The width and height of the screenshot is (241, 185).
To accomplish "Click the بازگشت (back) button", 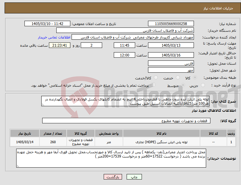I will pyautogui.click(x=113, y=177).
